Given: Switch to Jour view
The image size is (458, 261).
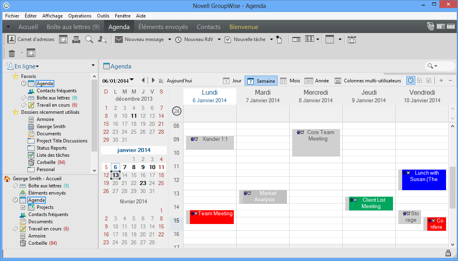Looking at the screenshot, I should (232, 81).
